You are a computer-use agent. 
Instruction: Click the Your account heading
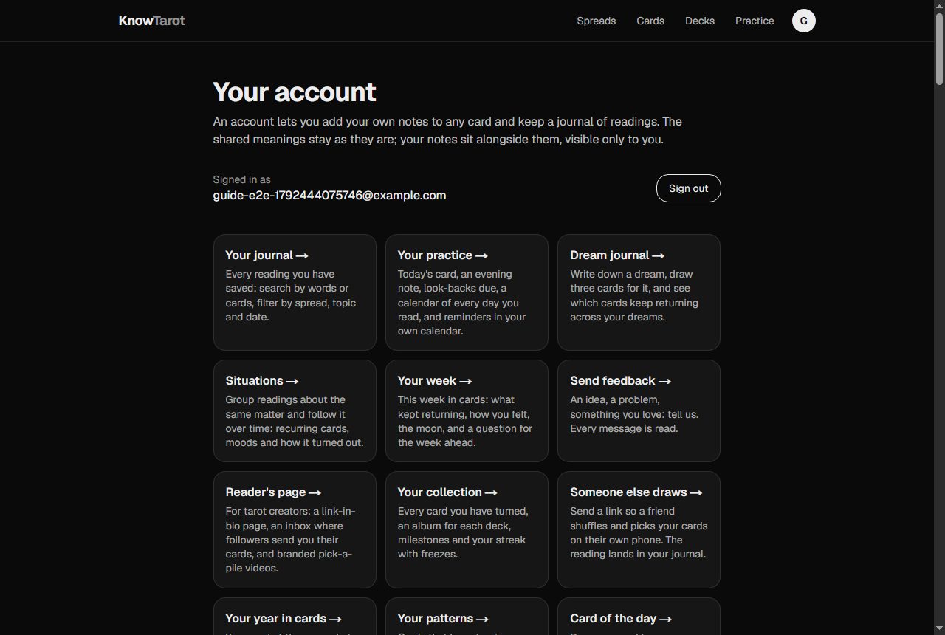coord(295,92)
